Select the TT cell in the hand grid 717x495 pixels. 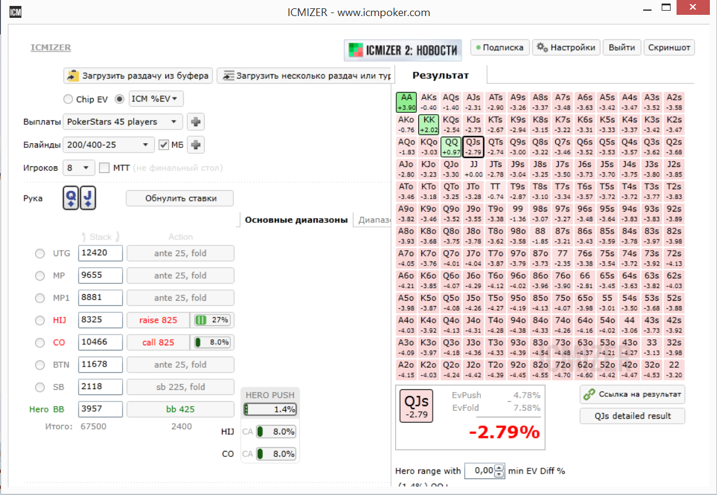pyautogui.click(x=496, y=191)
